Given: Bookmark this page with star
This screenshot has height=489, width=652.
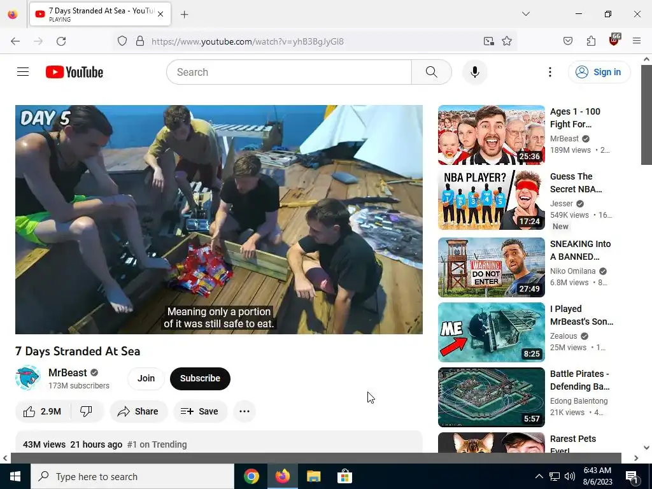Looking at the screenshot, I should 506,41.
